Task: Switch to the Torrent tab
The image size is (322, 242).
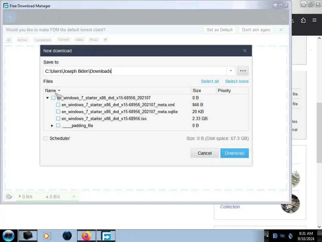Action: (x=63, y=40)
